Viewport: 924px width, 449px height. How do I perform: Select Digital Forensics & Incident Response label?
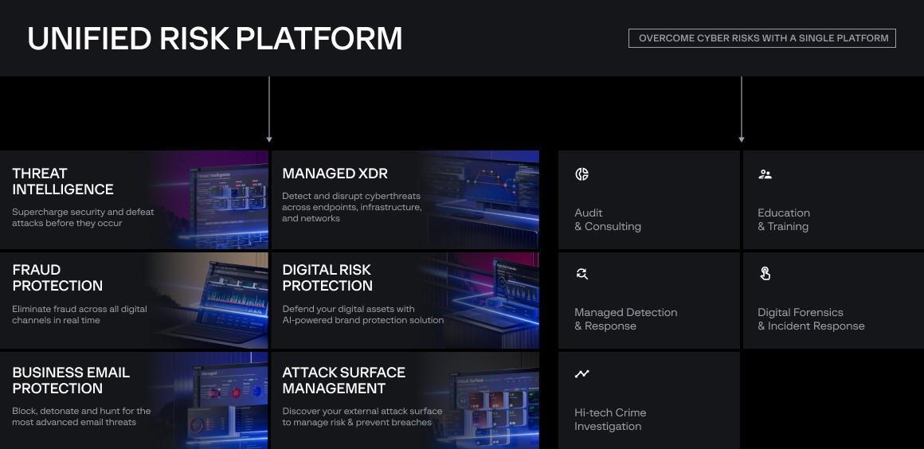[811, 319]
